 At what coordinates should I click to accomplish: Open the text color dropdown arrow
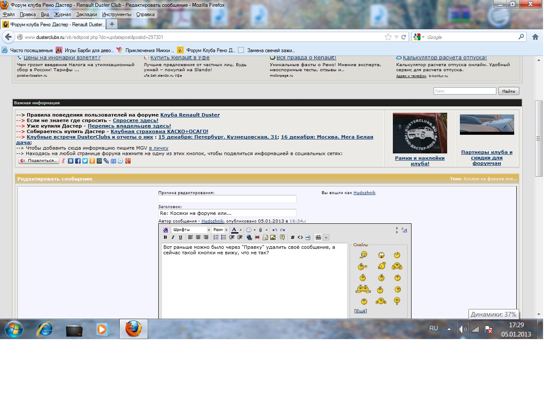click(x=241, y=230)
